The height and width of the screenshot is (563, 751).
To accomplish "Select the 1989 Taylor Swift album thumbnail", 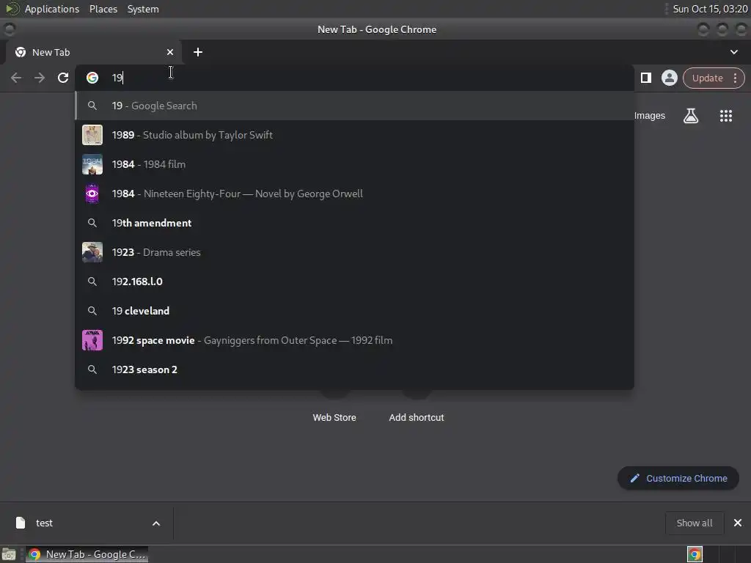I will 92,135.
